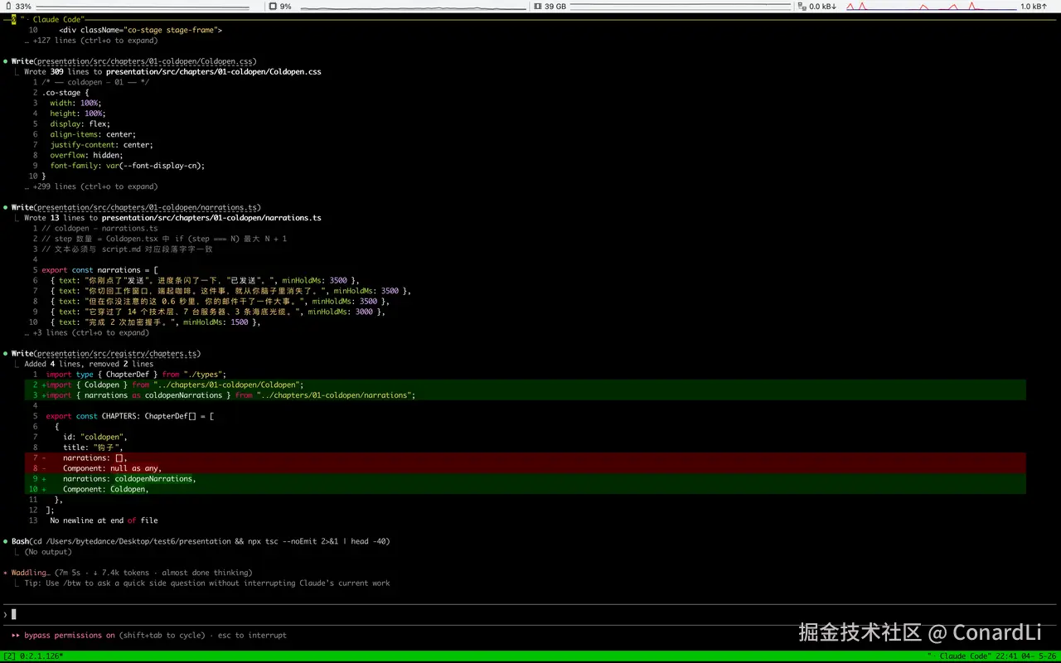
Task: Click the 'bypass permissions on' mode indicator
Action: [70, 635]
